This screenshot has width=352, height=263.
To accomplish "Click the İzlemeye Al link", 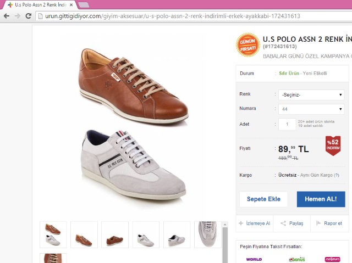I will coord(258,223).
